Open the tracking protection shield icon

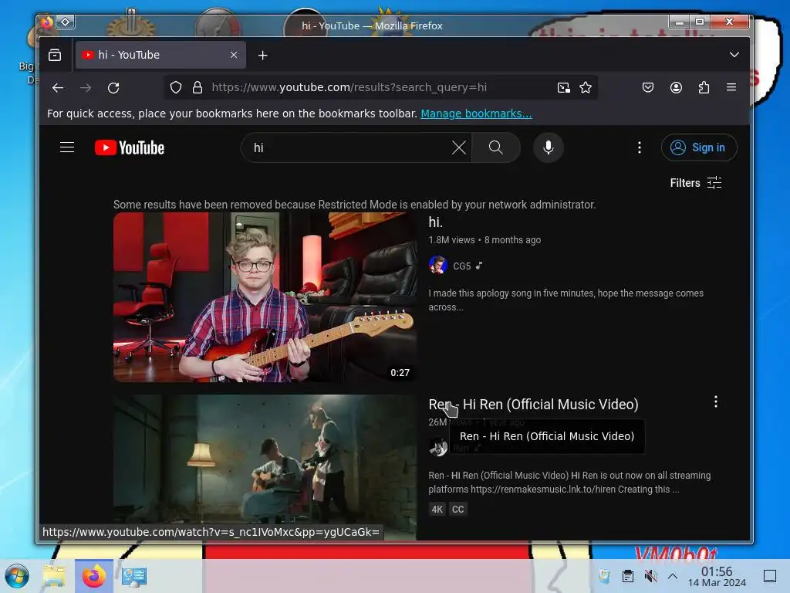pyautogui.click(x=176, y=88)
